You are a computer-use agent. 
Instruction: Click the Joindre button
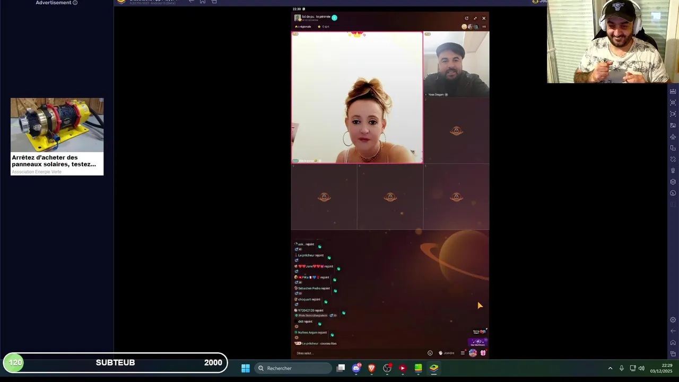446,353
